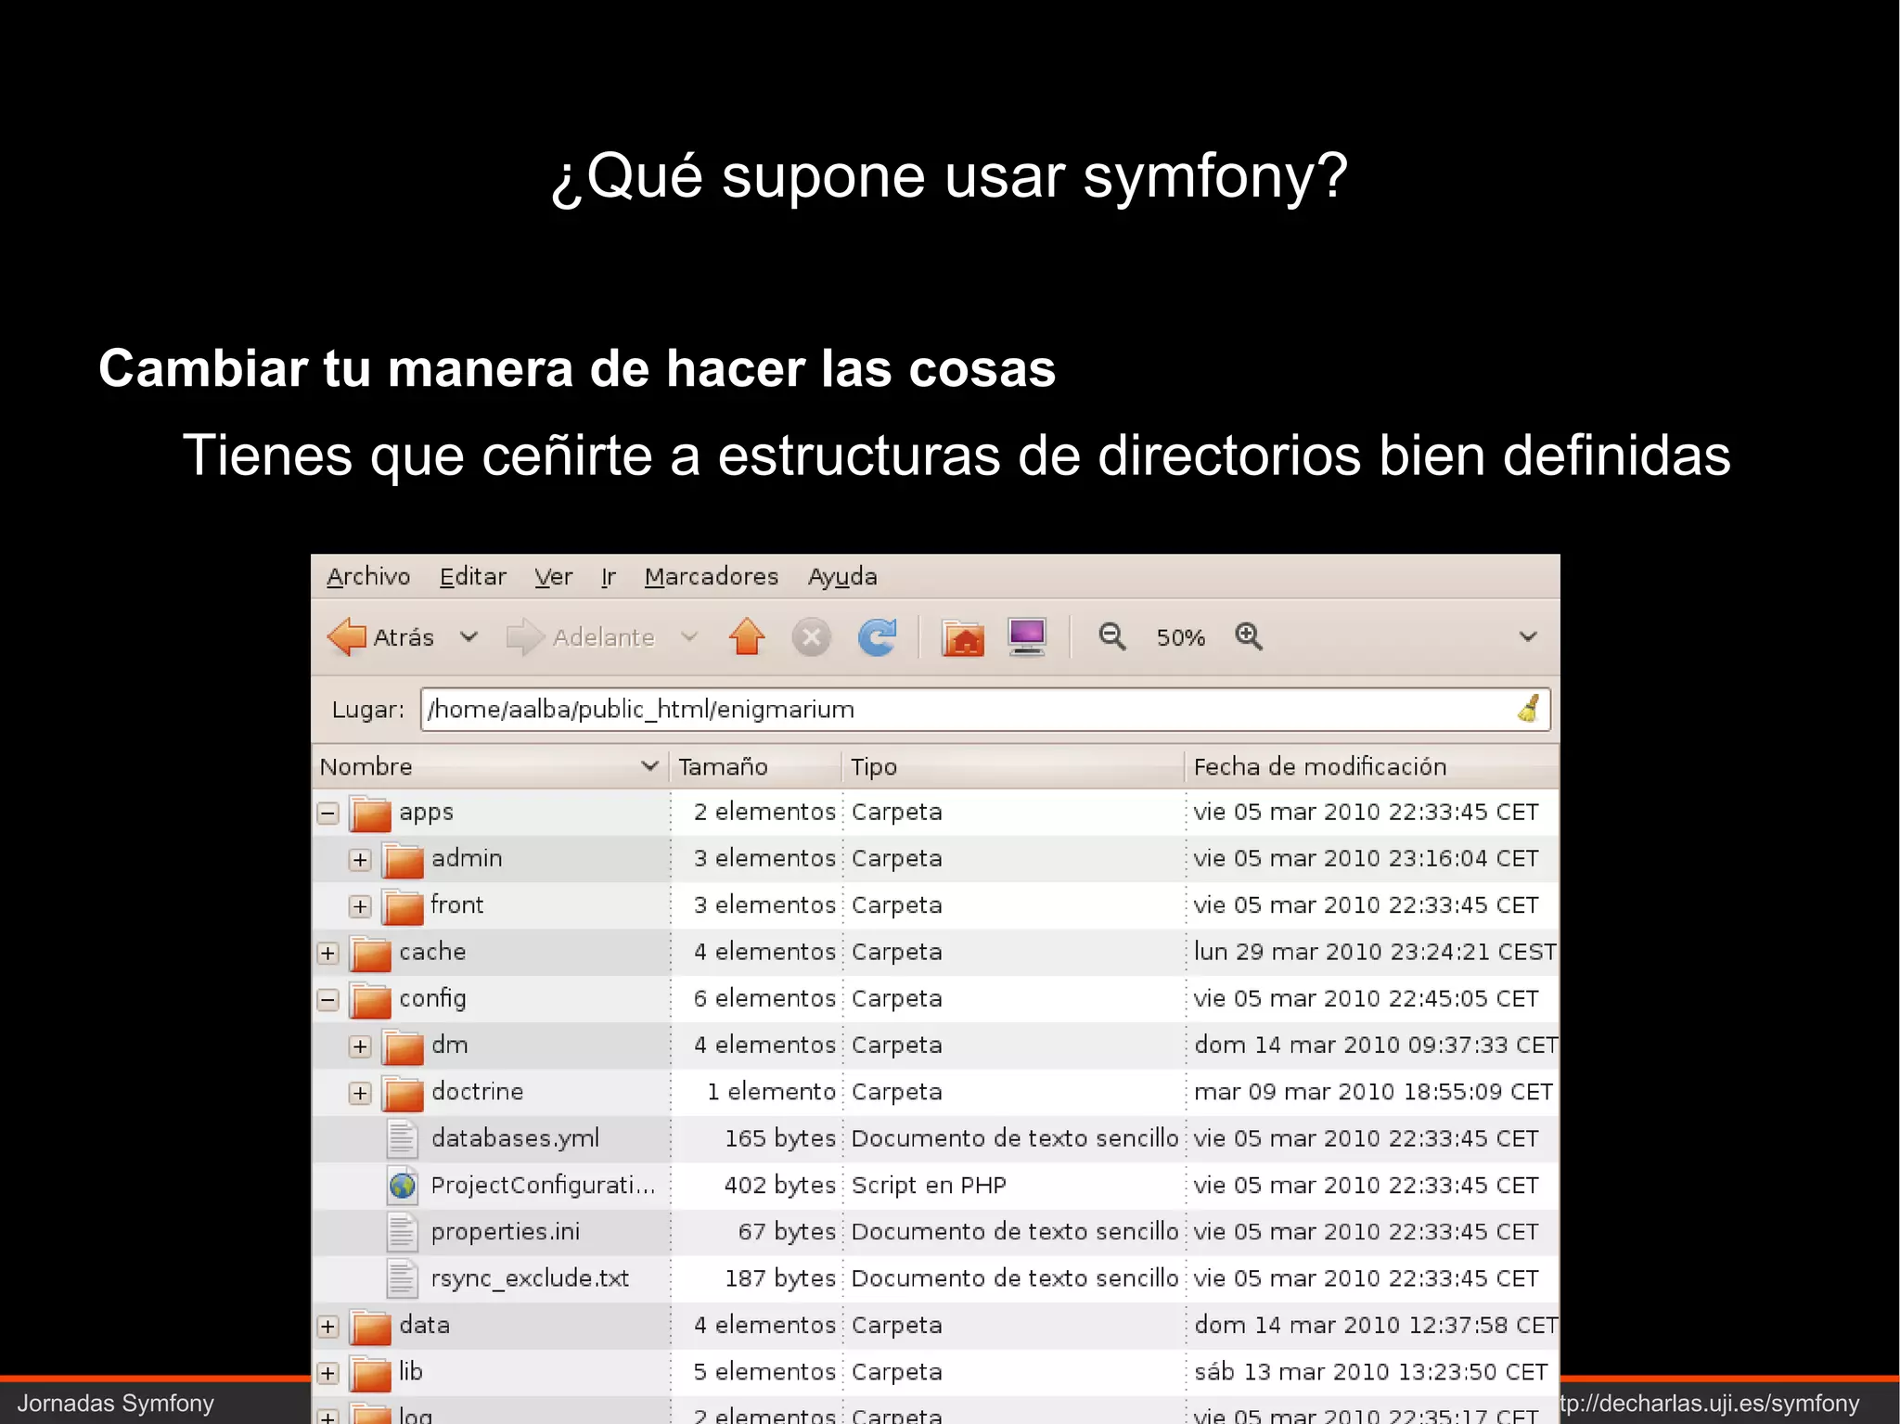1900x1424 pixels.
Task: Click the '6 elementos' size cell
Action: tap(764, 999)
